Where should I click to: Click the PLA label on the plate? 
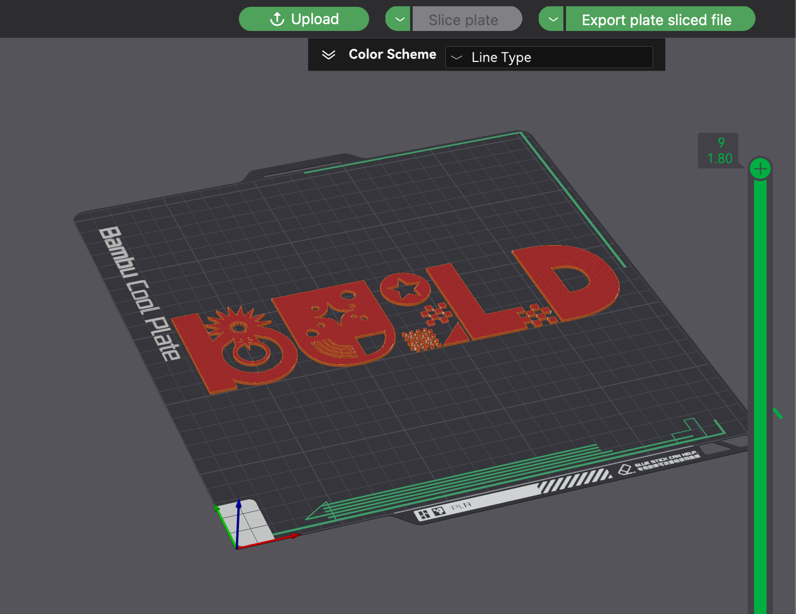pyautogui.click(x=461, y=506)
